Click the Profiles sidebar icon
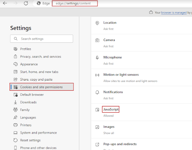Image resolution: width=192 pixels, height=150 pixels. tap(15, 49)
